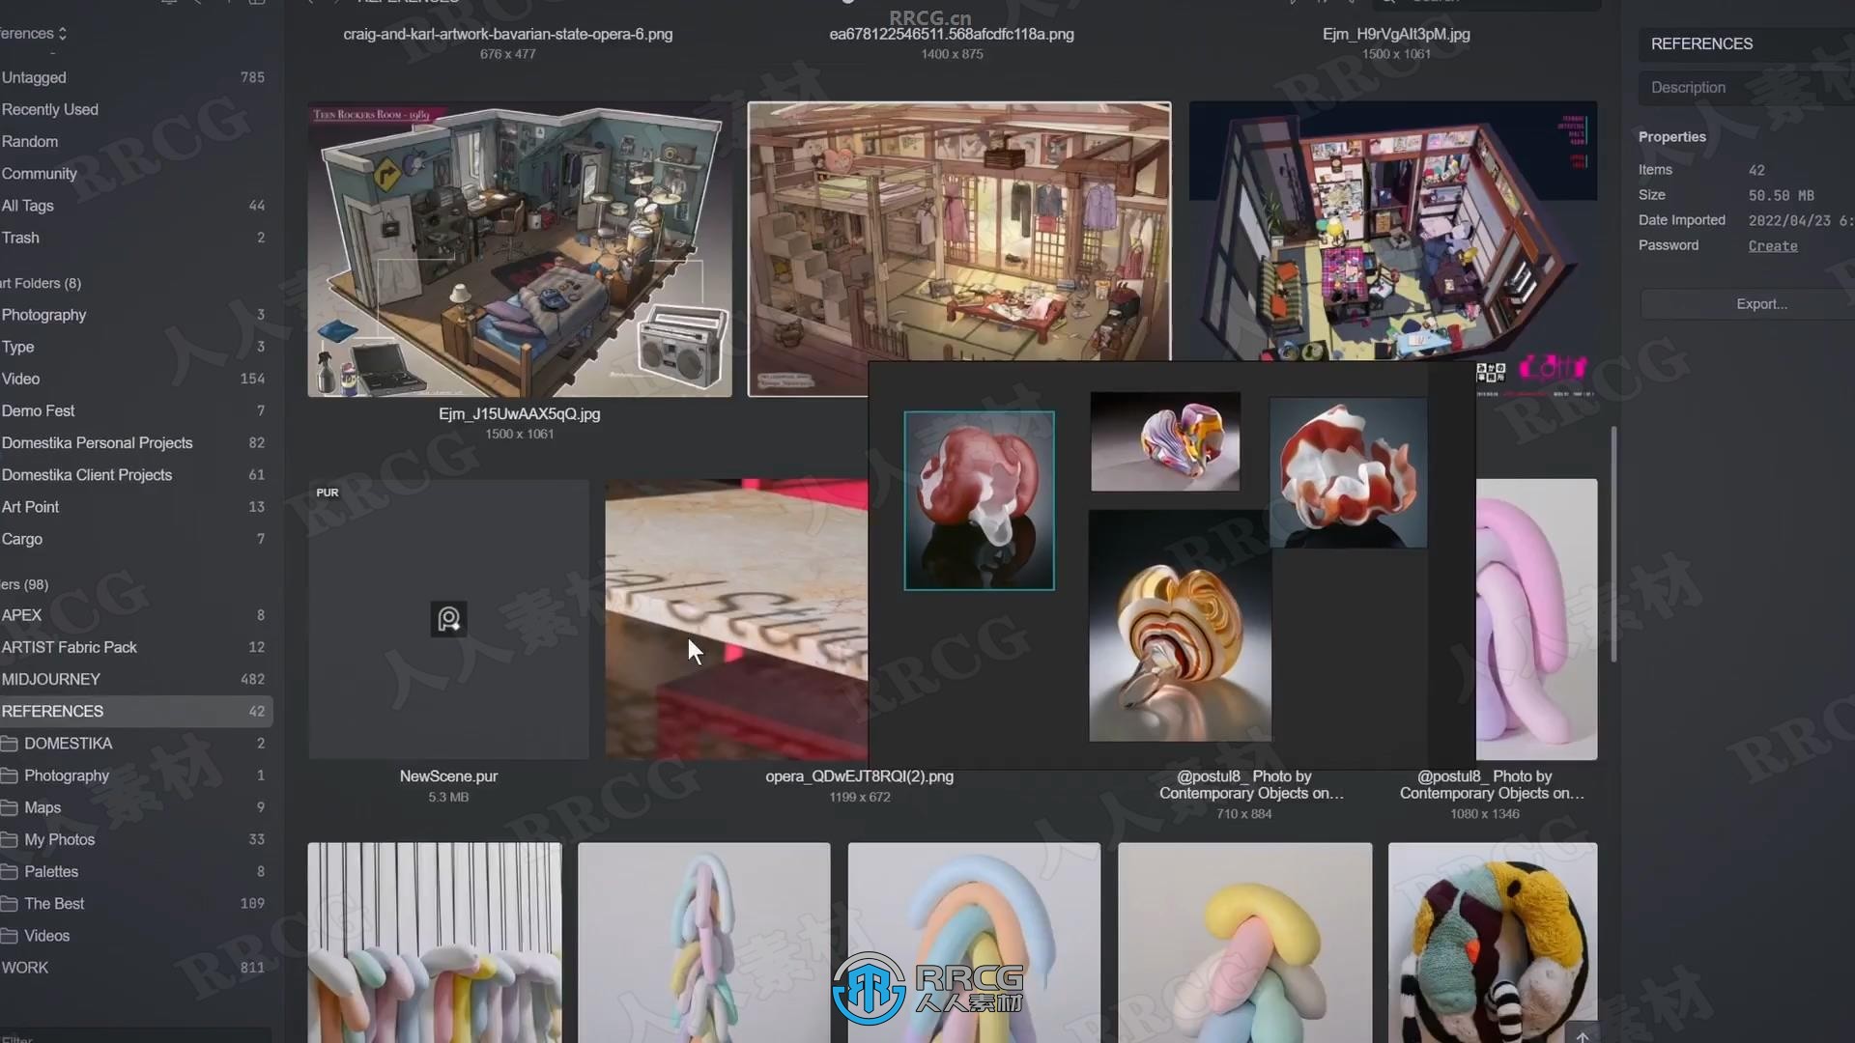Click the file name Ejm_J15UwAAX5qQ.jpg
1855x1043 pixels.
[x=520, y=414]
